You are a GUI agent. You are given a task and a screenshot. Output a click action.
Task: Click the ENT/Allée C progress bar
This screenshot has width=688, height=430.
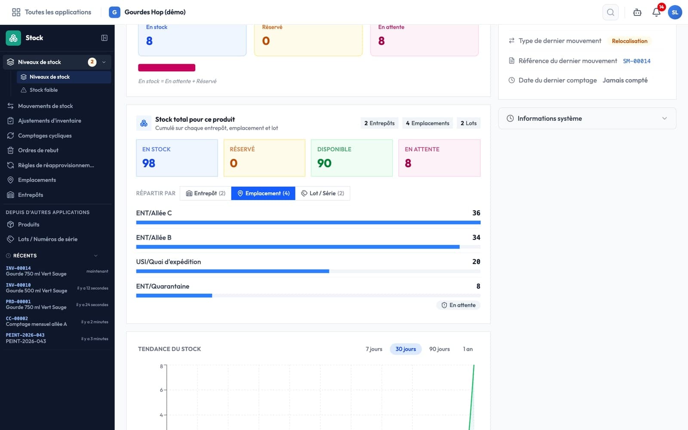click(308, 223)
